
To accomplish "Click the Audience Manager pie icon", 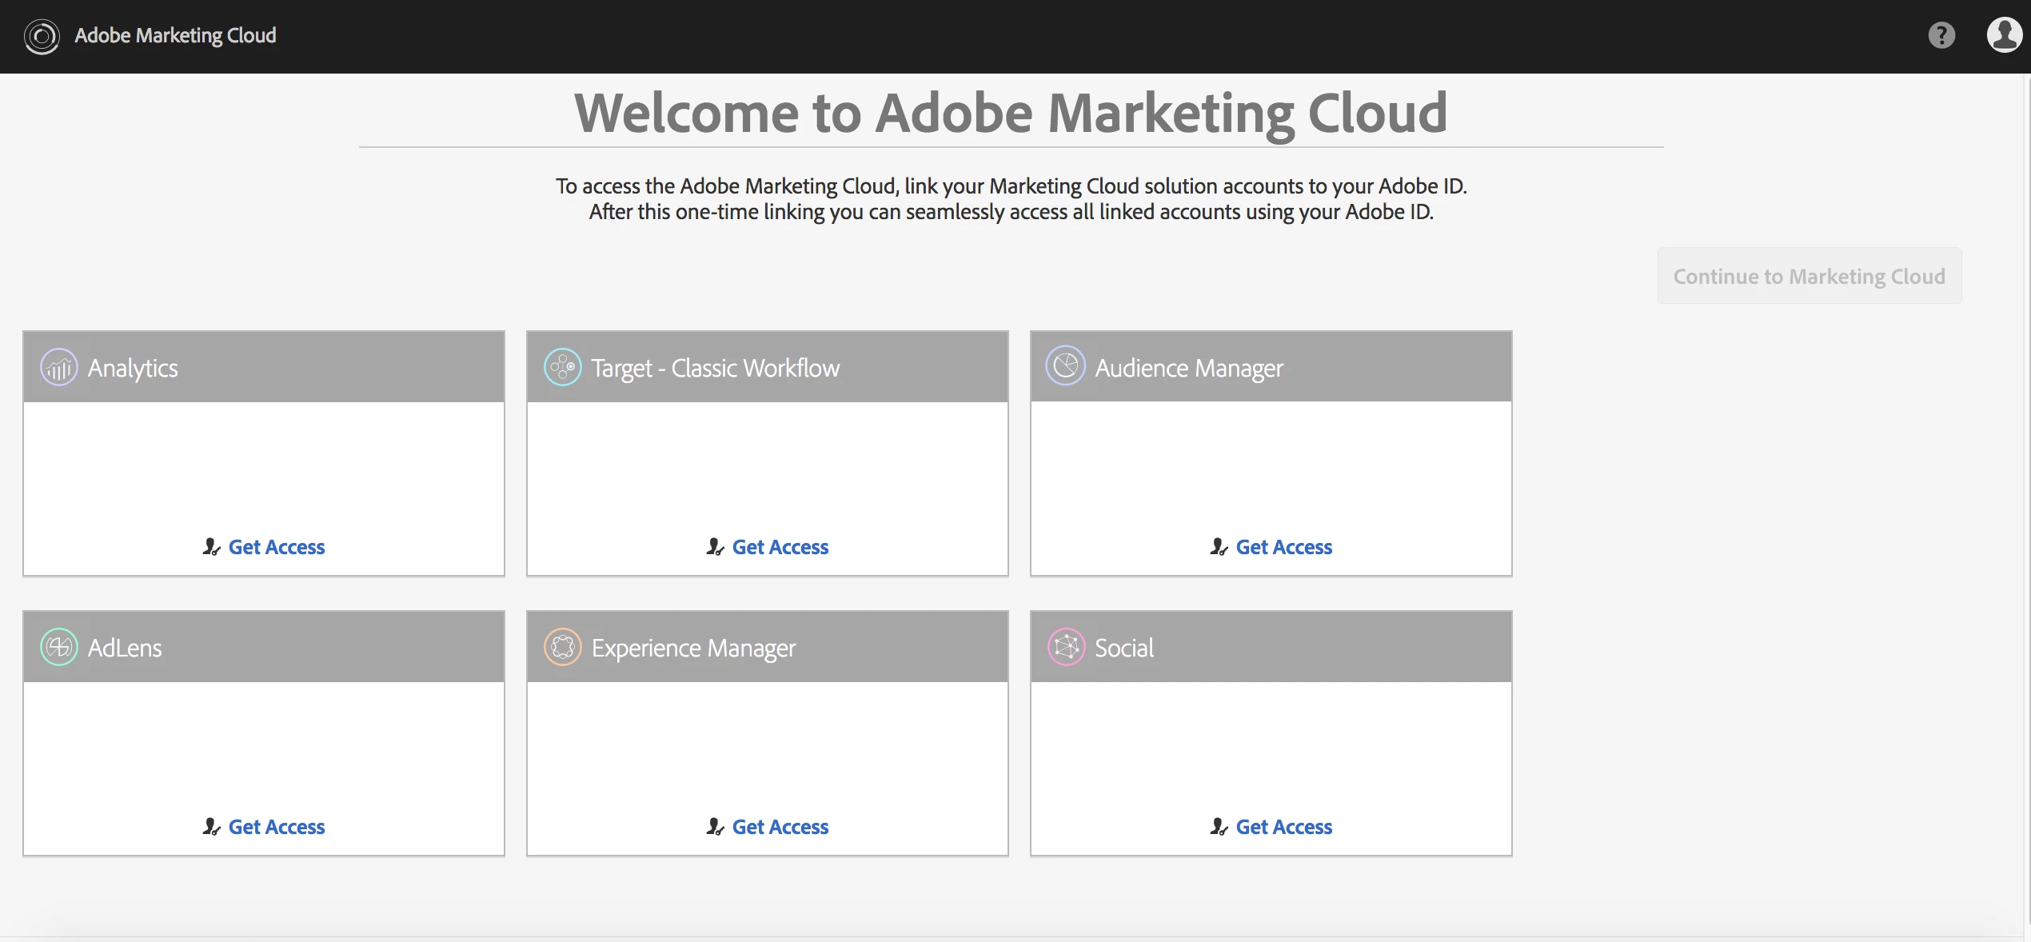I will click(x=1066, y=366).
